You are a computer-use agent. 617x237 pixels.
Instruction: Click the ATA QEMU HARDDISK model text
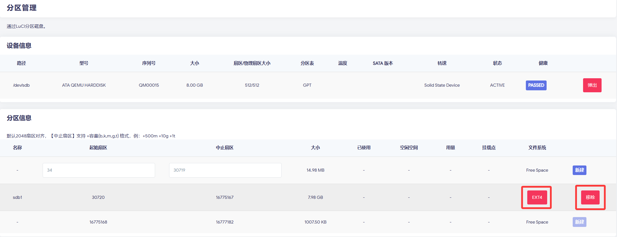(84, 85)
